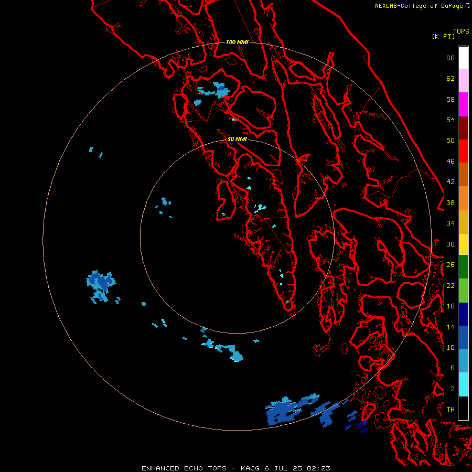Click the bright red 50 K FT swatch
The image size is (472, 472).
point(463,151)
